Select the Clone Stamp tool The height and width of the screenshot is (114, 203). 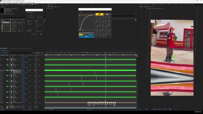pos(30,4)
